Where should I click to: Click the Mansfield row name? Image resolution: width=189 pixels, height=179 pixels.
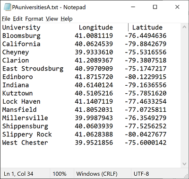19,109
